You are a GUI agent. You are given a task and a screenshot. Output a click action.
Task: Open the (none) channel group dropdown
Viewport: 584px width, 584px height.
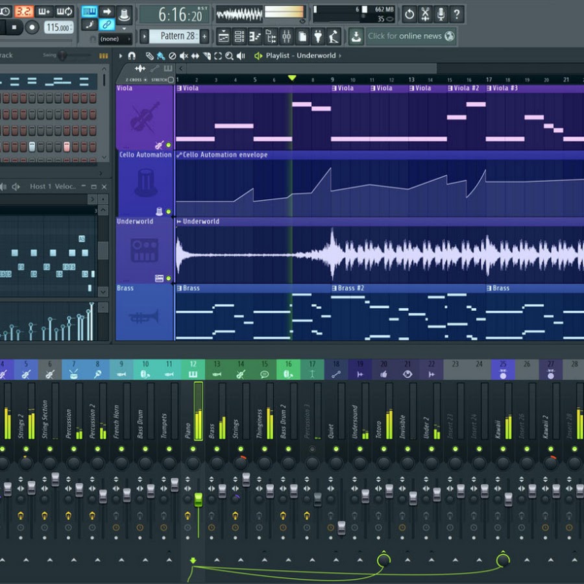(x=114, y=39)
